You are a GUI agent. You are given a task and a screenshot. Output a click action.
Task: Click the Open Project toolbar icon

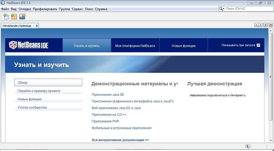22,16
